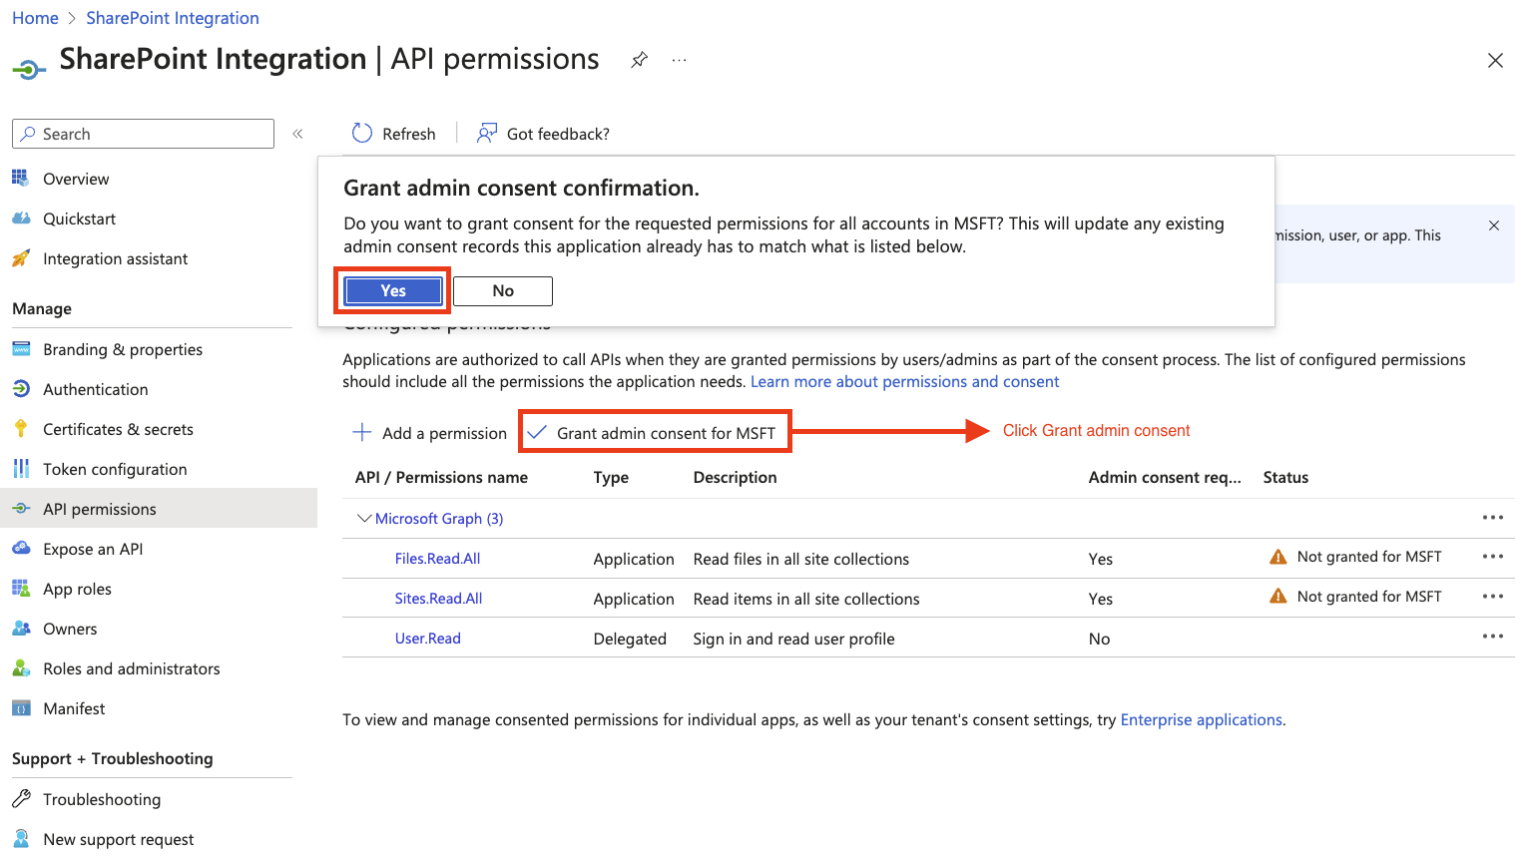Viewport: 1534px width, 862px height.
Task: Open the Authentication page
Action: [x=95, y=389]
